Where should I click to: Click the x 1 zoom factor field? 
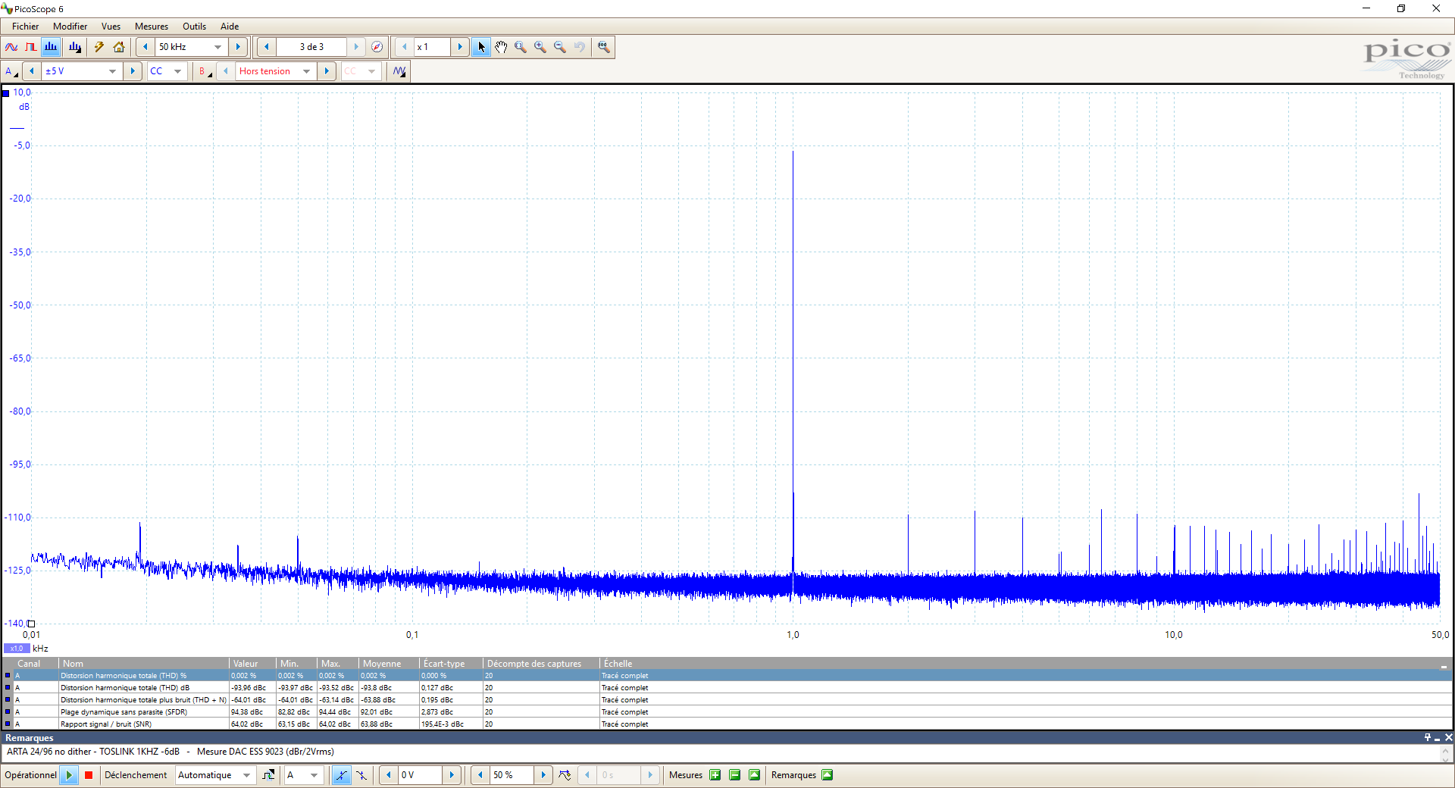tap(432, 47)
